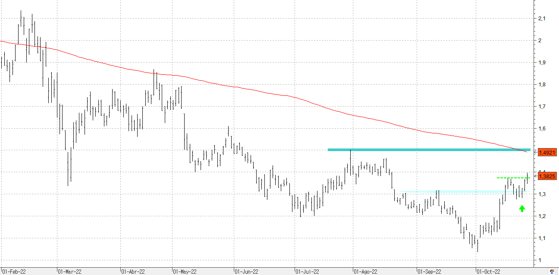Click the 01-Jun-22 date label
The width and height of the screenshot is (559, 275).
click(x=246, y=272)
